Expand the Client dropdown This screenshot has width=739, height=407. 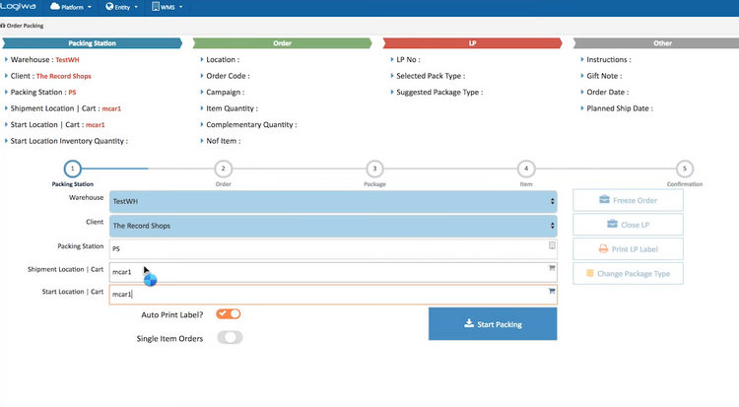coord(333,226)
